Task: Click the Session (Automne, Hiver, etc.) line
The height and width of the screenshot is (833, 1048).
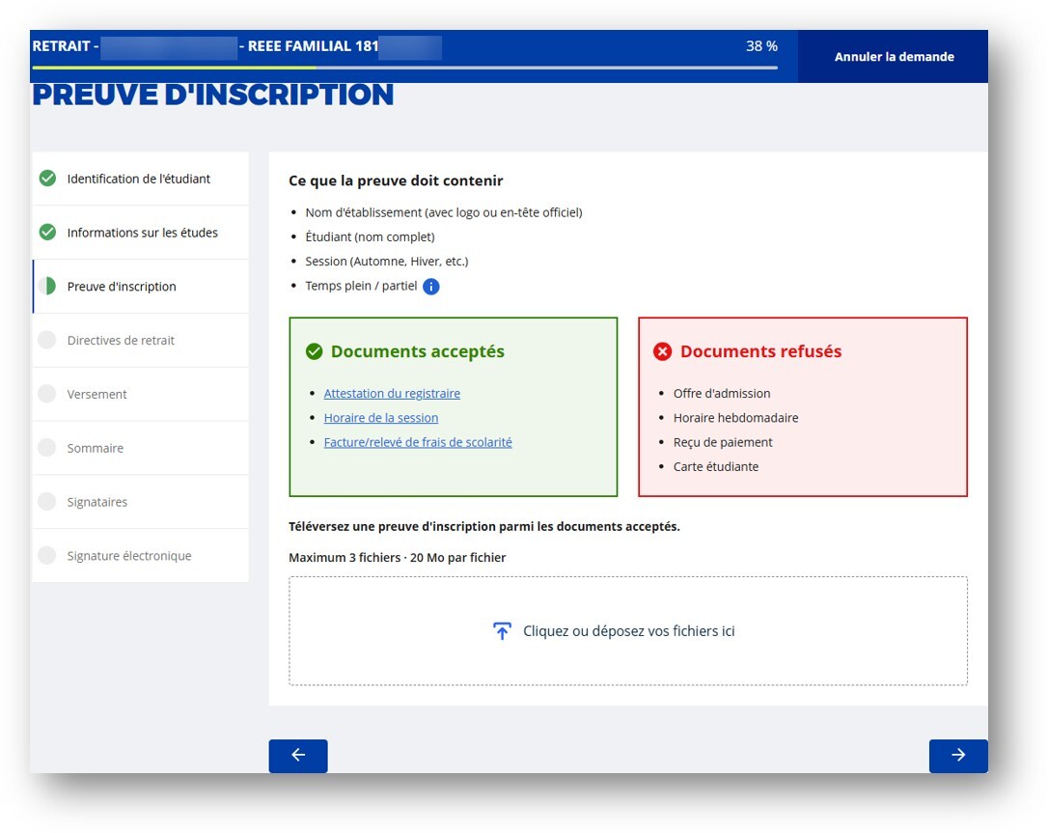Action: coord(387,262)
